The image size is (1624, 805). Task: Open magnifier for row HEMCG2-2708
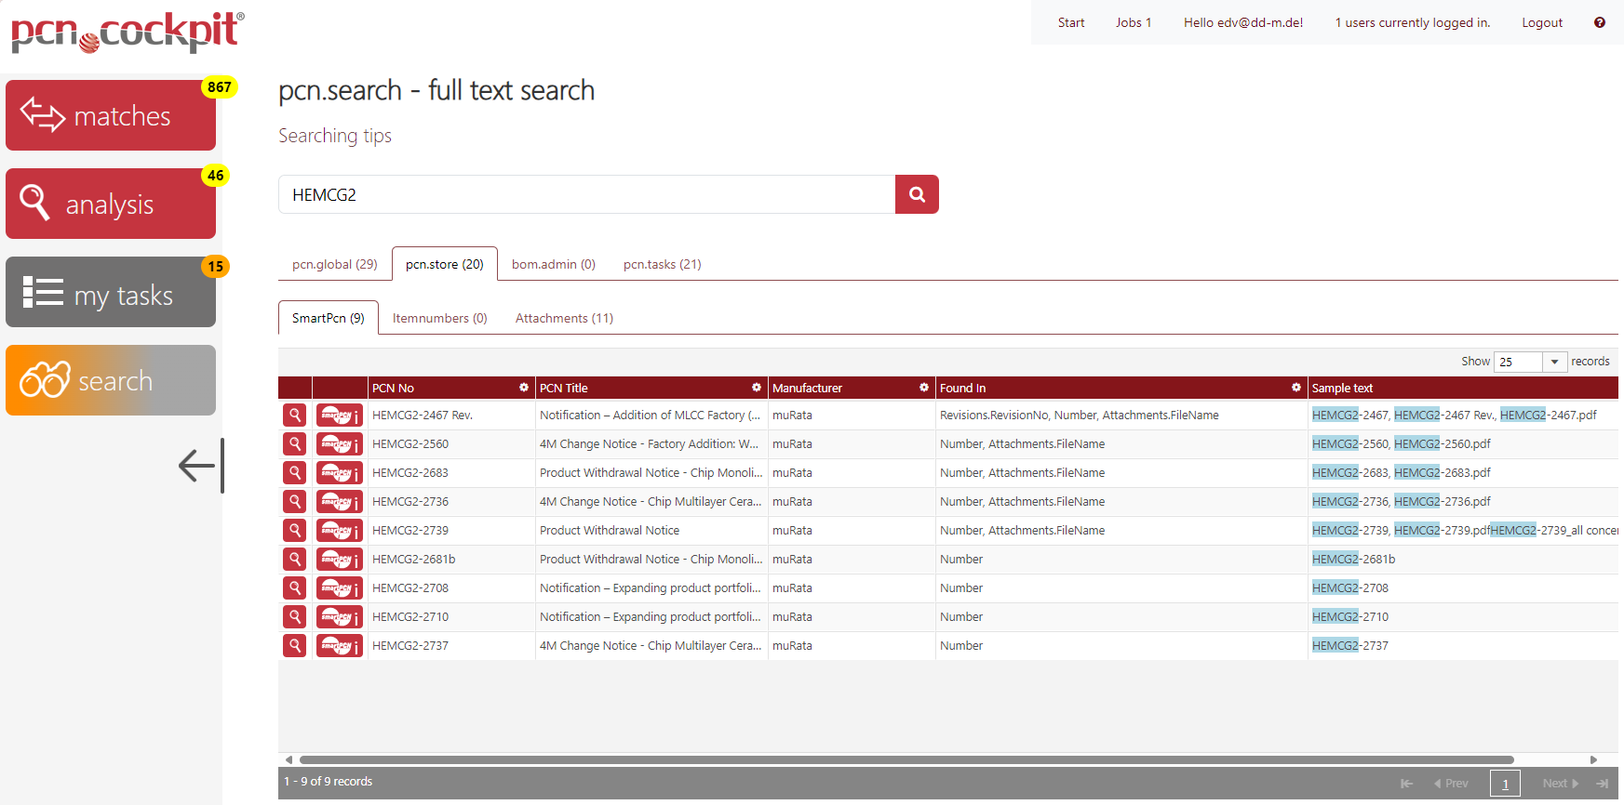point(295,588)
